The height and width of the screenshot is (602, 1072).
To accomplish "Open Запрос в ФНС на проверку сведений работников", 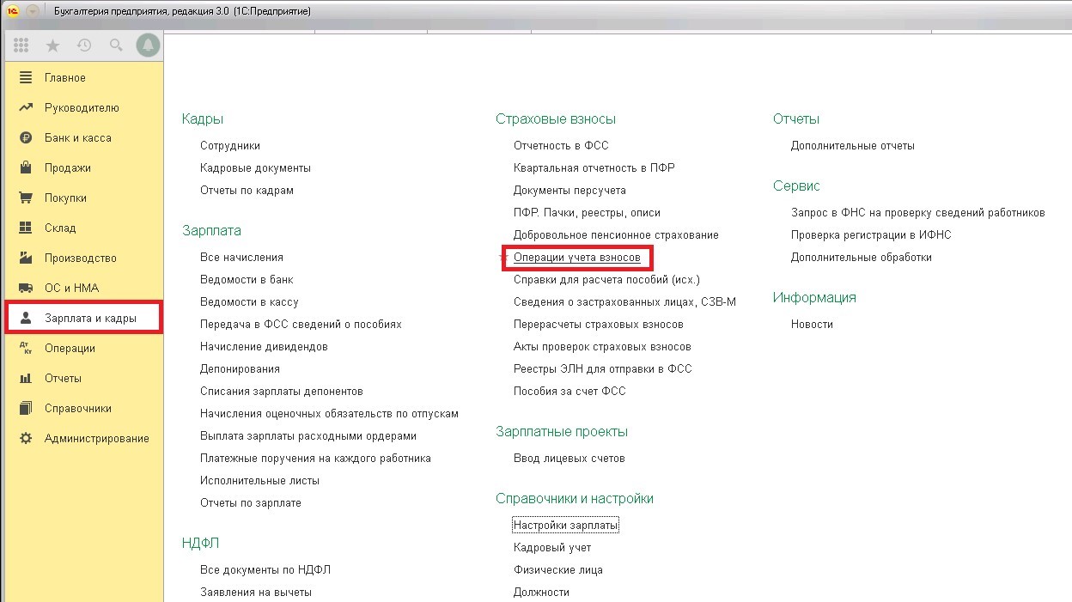I will click(x=918, y=213).
